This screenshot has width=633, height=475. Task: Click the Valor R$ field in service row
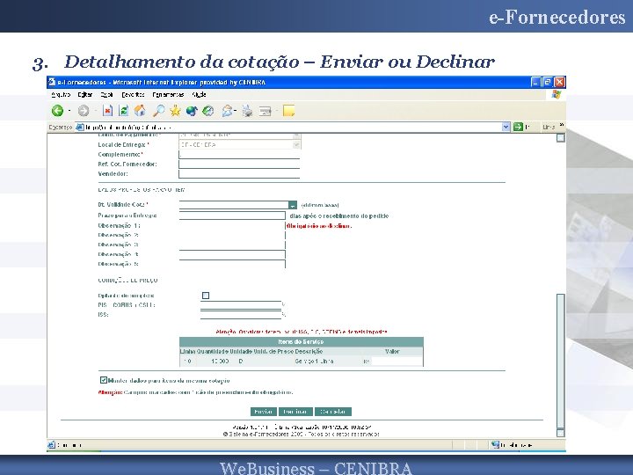(x=397, y=362)
